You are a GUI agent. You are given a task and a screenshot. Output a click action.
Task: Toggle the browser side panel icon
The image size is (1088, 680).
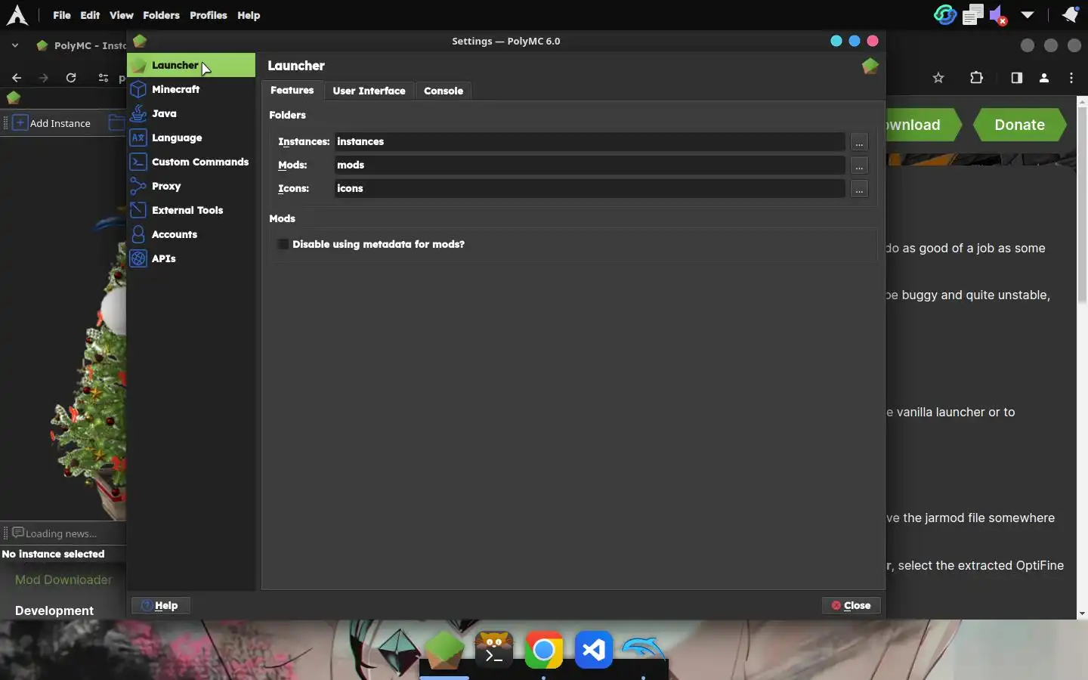pos(1016,78)
